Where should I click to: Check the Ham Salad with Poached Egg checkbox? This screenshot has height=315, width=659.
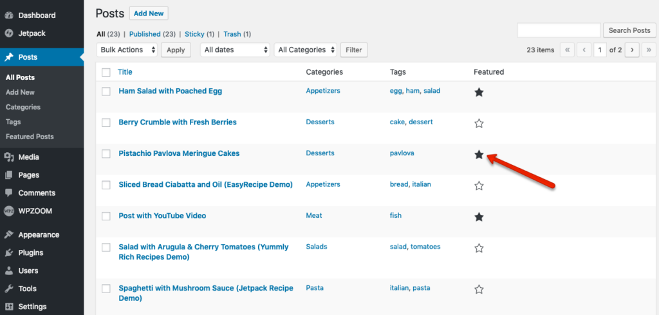[x=106, y=91]
